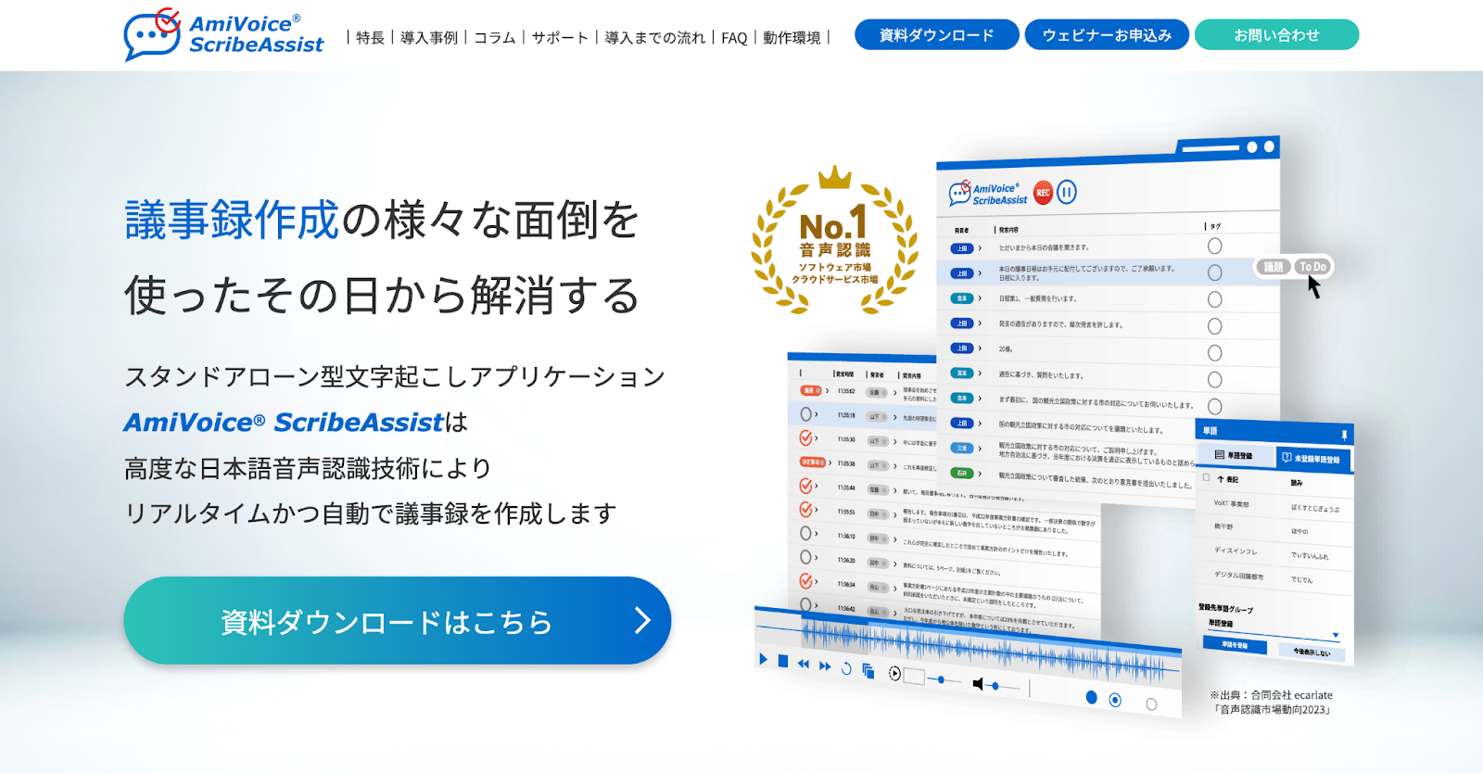Open the コラム nav menu item

[495, 37]
